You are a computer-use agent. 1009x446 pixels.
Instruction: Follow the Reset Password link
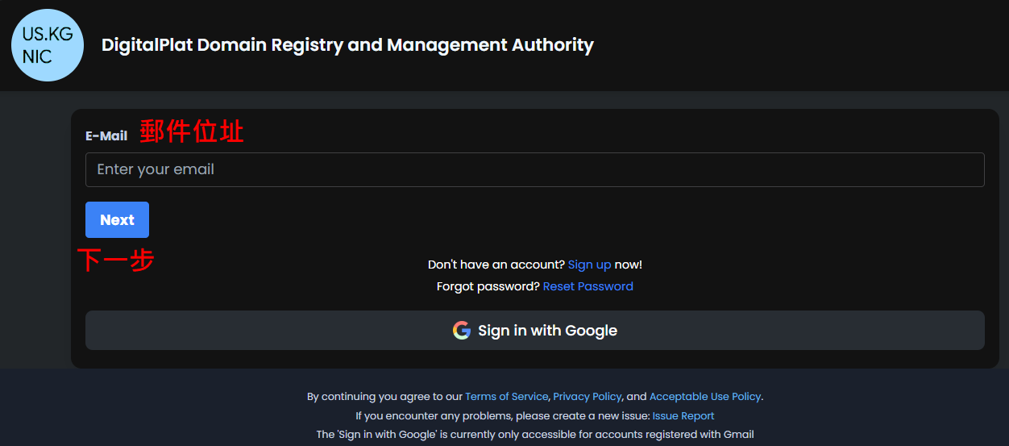point(588,286)
